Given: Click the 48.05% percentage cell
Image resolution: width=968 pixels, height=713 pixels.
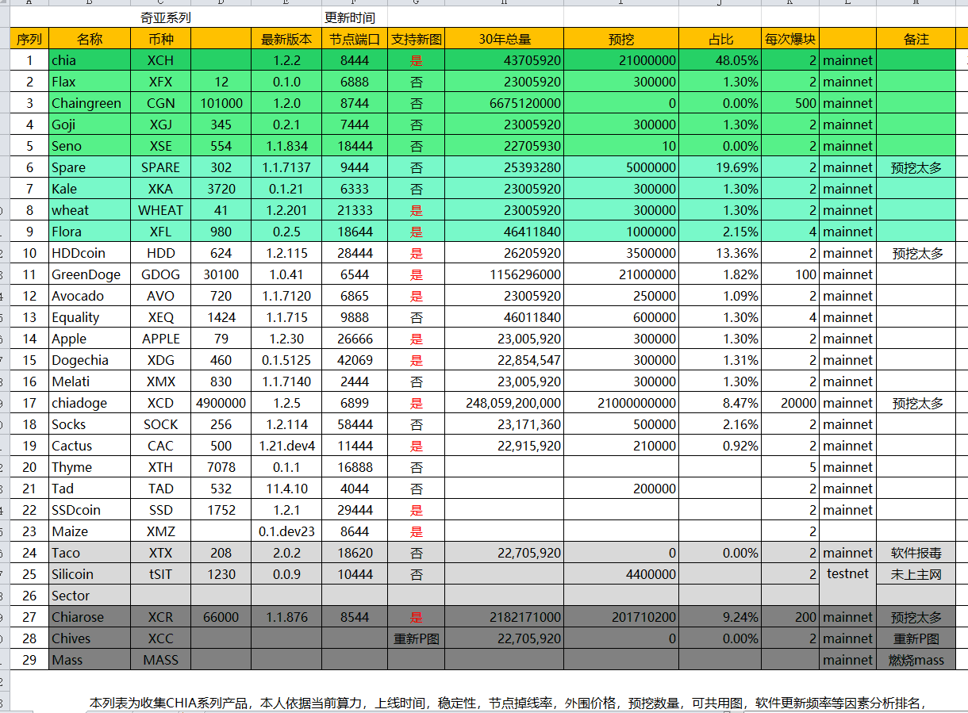Looking at the screenshot, I should click(720, 60).
